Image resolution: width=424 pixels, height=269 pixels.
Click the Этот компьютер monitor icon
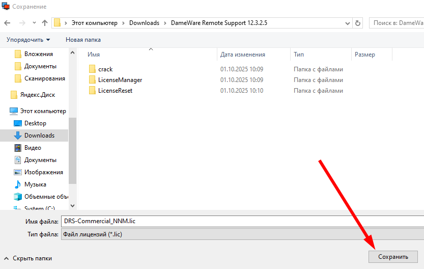point(14,111)
